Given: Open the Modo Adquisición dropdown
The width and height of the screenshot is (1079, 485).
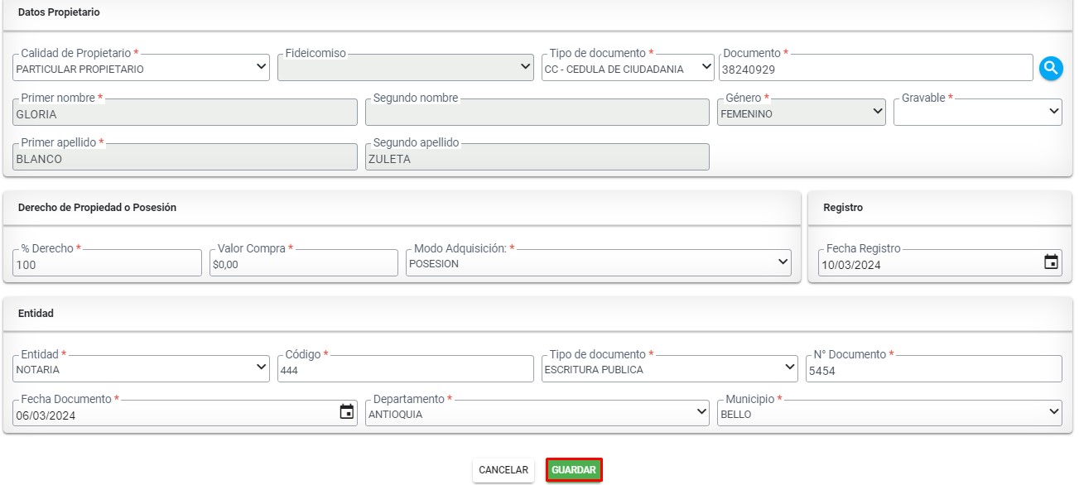Looking at the screenshot, I should [599, 262].
